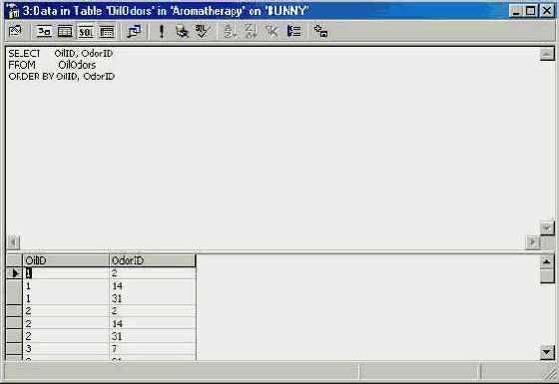Click SQL pane scroll up arrow
The height and width of the screenshot is (384, 559).
click(547, 54)
